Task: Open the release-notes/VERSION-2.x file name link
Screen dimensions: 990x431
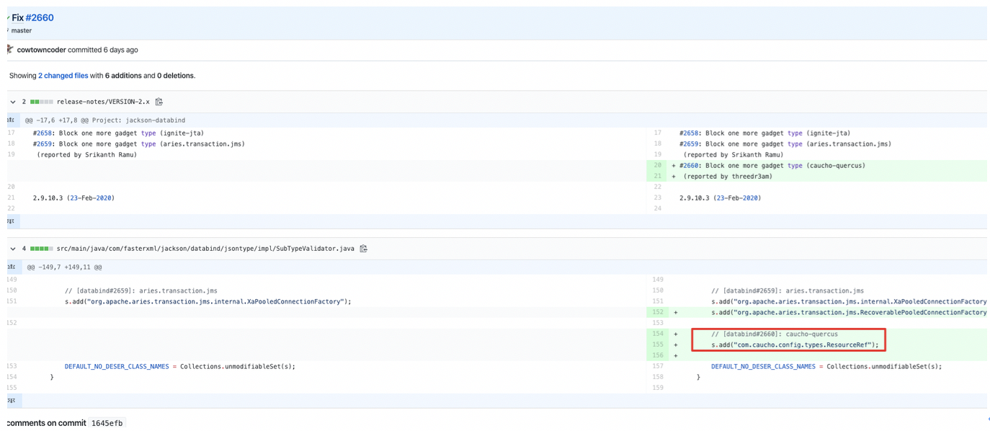Action: tap(103, 102)
